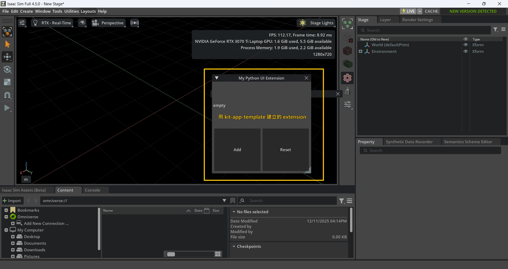The height and width of the screenshot is (269, 508).
Task: Select the Scale tool in left toolbar
Action: pyautogui.click(x=7, y=82)
